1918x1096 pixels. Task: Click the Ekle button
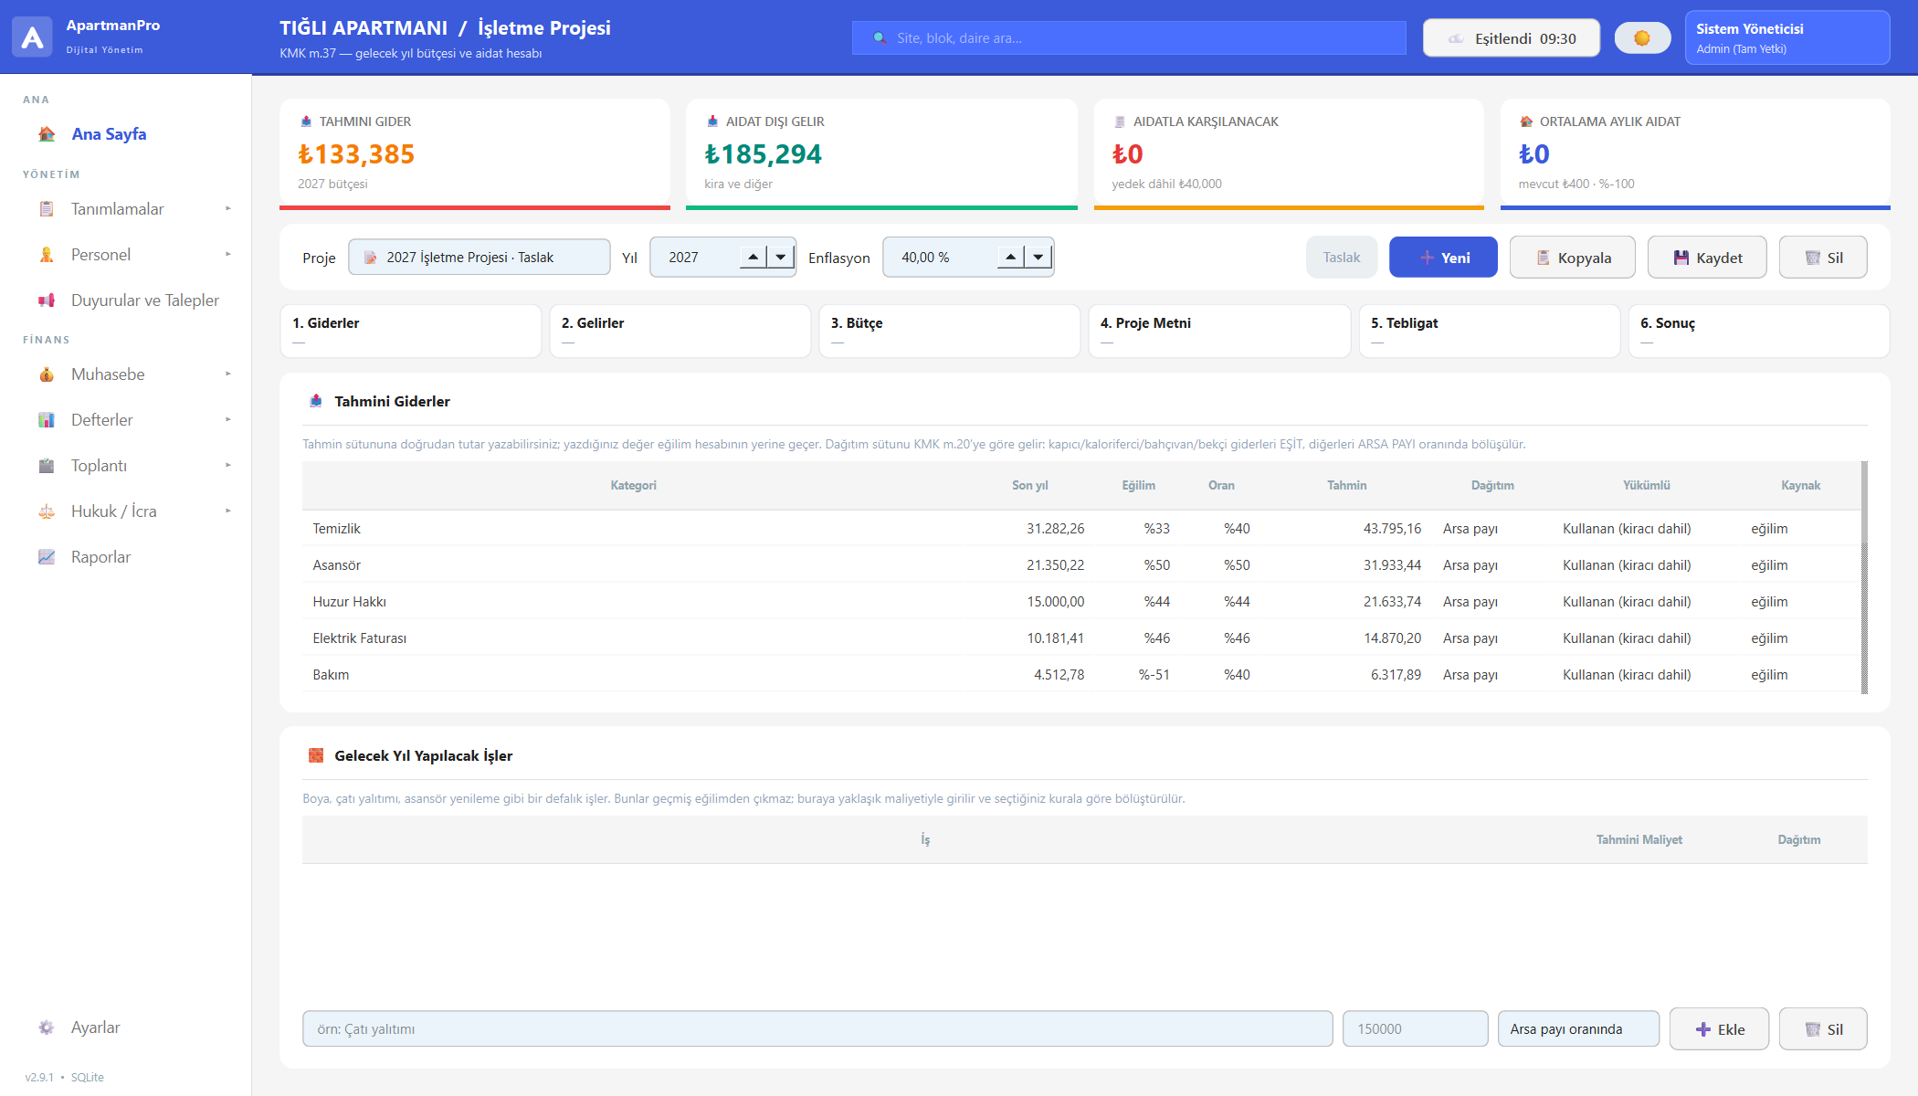[x=1720, y=1029]
